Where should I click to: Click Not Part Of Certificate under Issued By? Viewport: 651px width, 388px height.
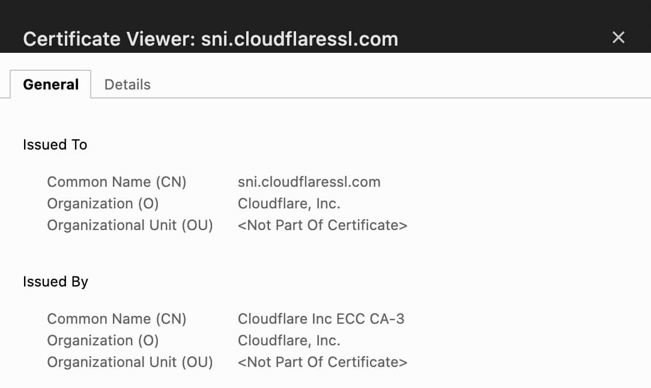pos(322,362)
